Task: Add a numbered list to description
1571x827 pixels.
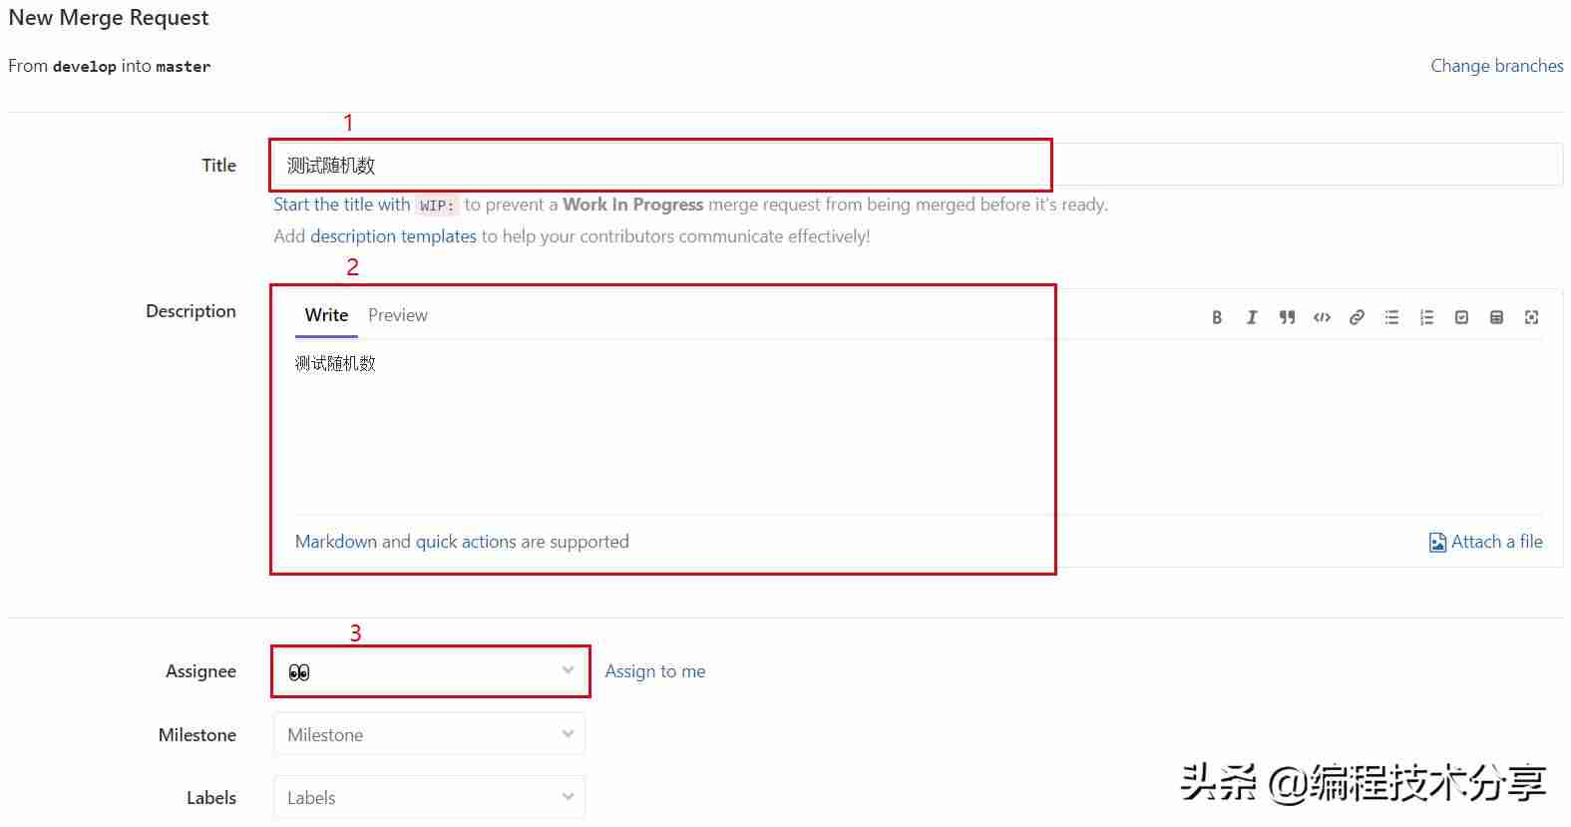Action: click(1426, 317)
